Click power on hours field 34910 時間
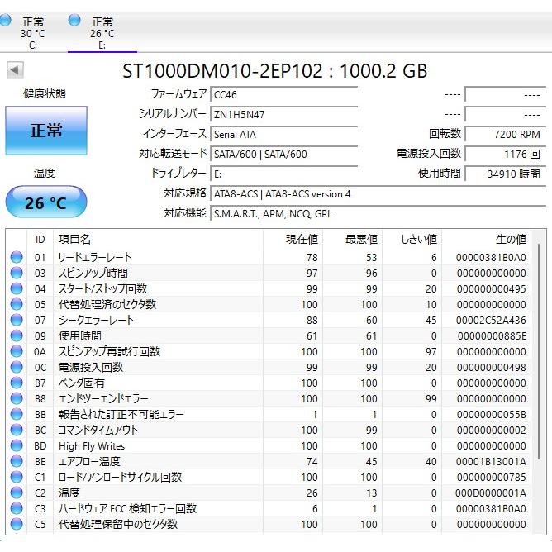This screenshot has width=552, height=552. click(506, 174)
